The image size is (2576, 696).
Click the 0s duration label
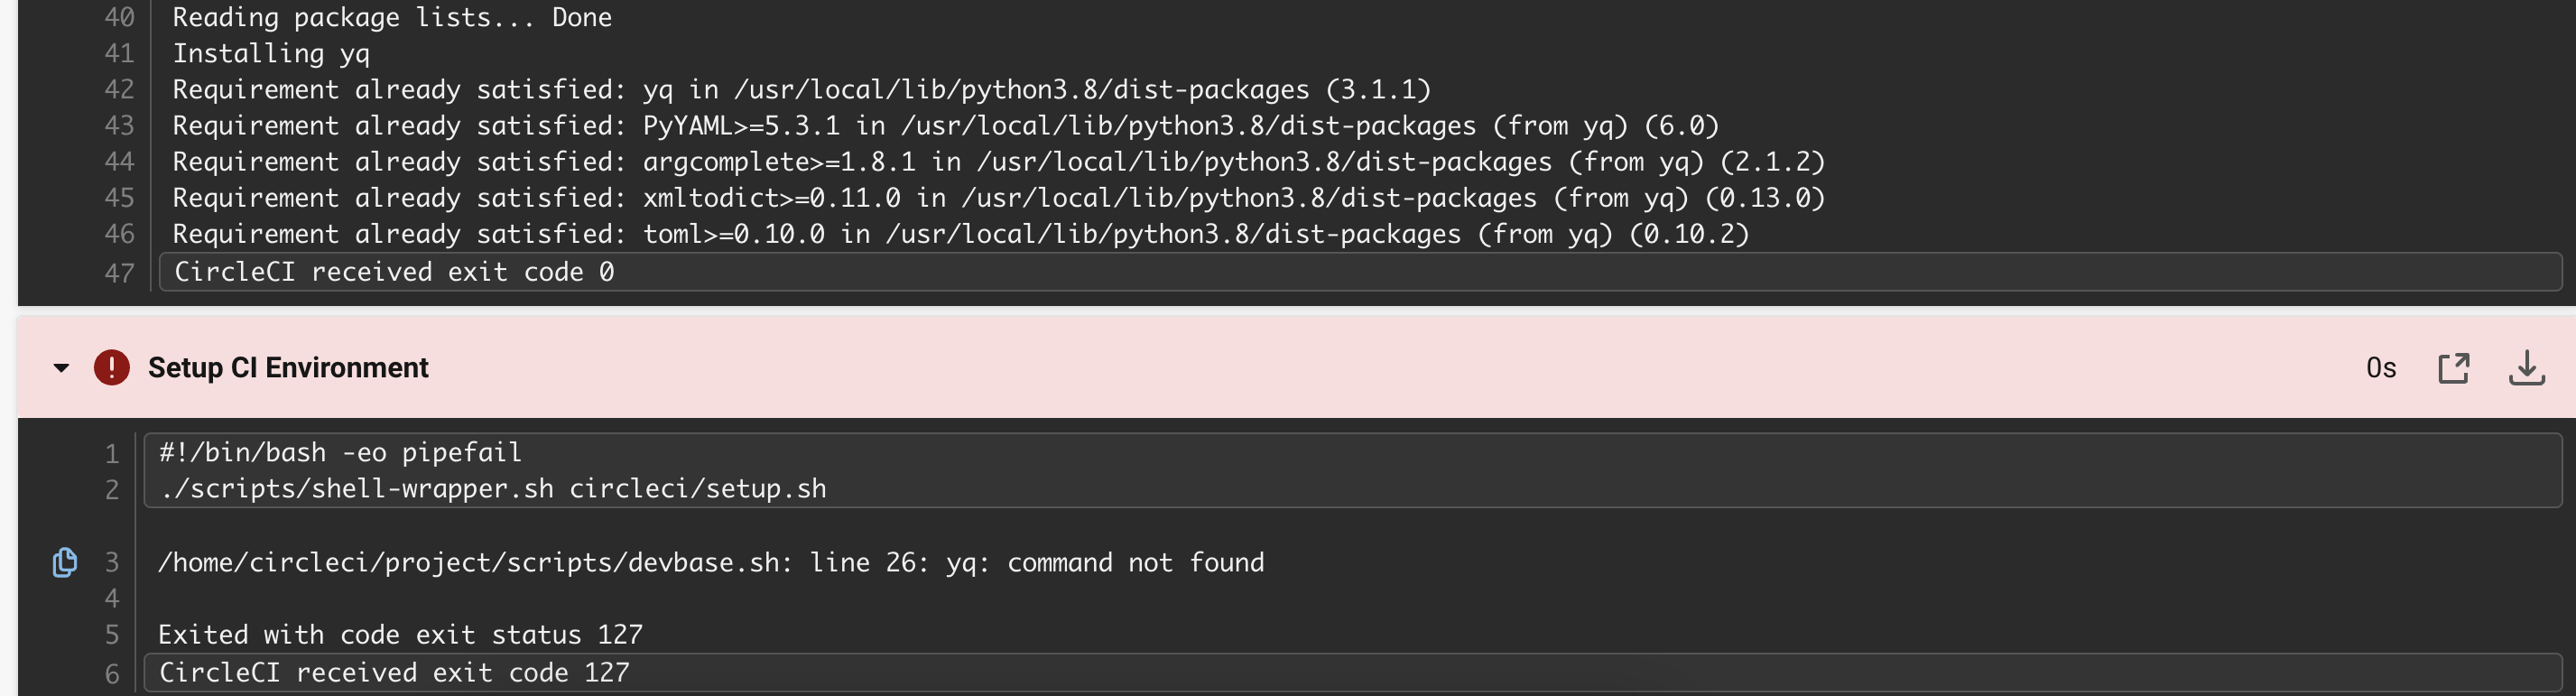[2380, 367]
